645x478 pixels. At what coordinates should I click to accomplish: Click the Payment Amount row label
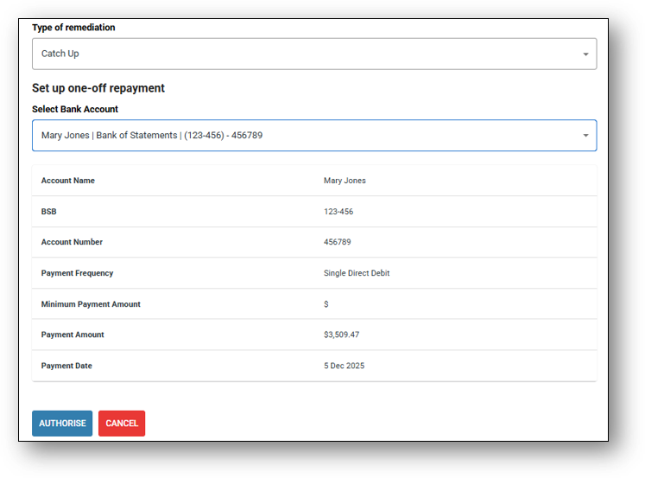(x=73, y=335)
